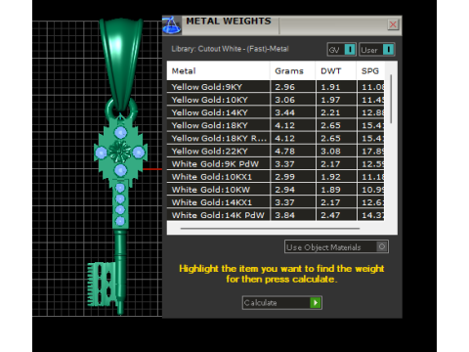This screenshot has height=352, width=469.
Task: Click DWT value 2.21 for 14KY
Action: (330, 112)
